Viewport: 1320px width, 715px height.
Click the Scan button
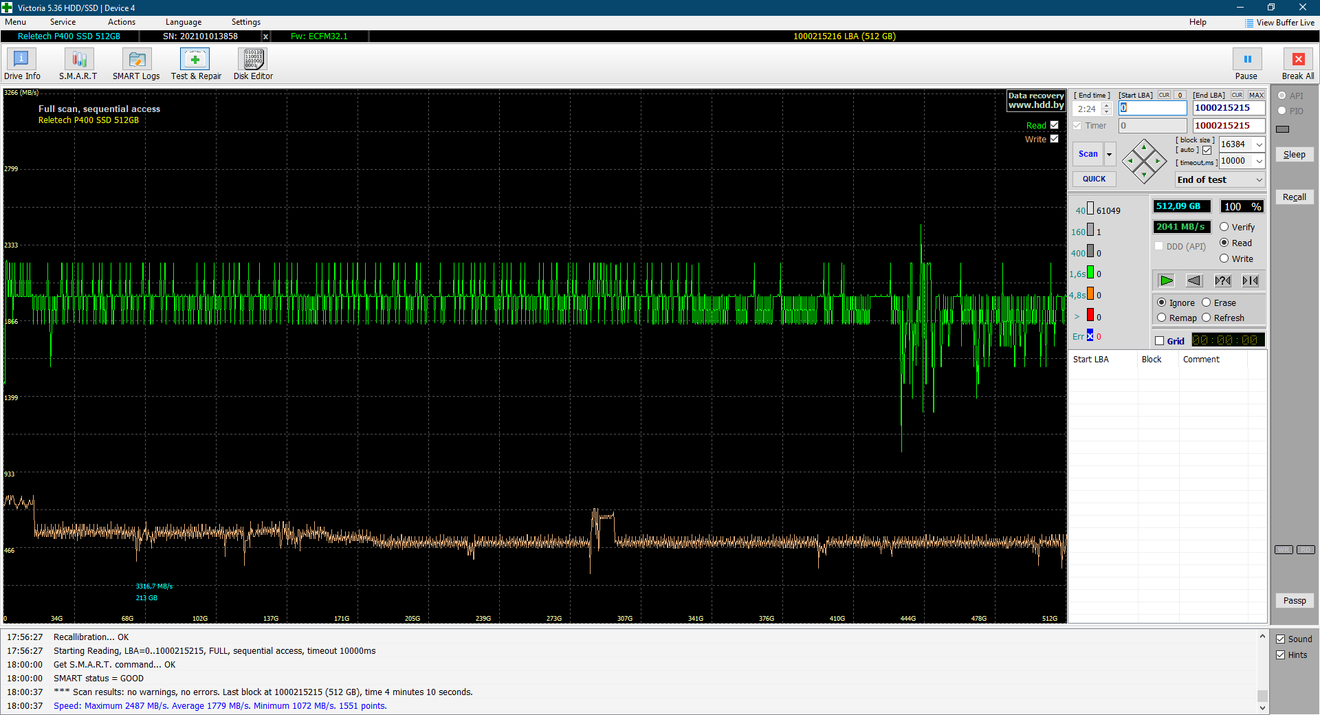tap(1088, 154)
